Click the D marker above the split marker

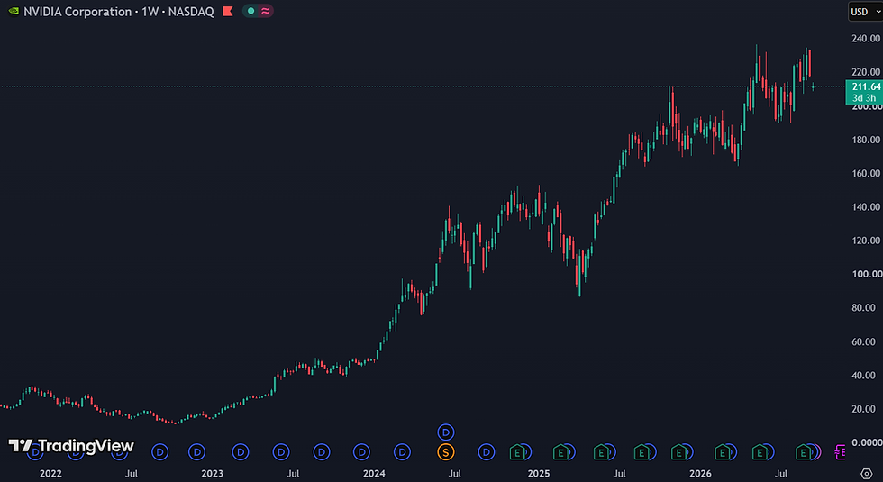click(446, 432)
